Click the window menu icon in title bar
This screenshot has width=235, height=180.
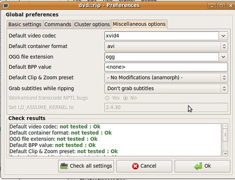[x=6, y=6]
